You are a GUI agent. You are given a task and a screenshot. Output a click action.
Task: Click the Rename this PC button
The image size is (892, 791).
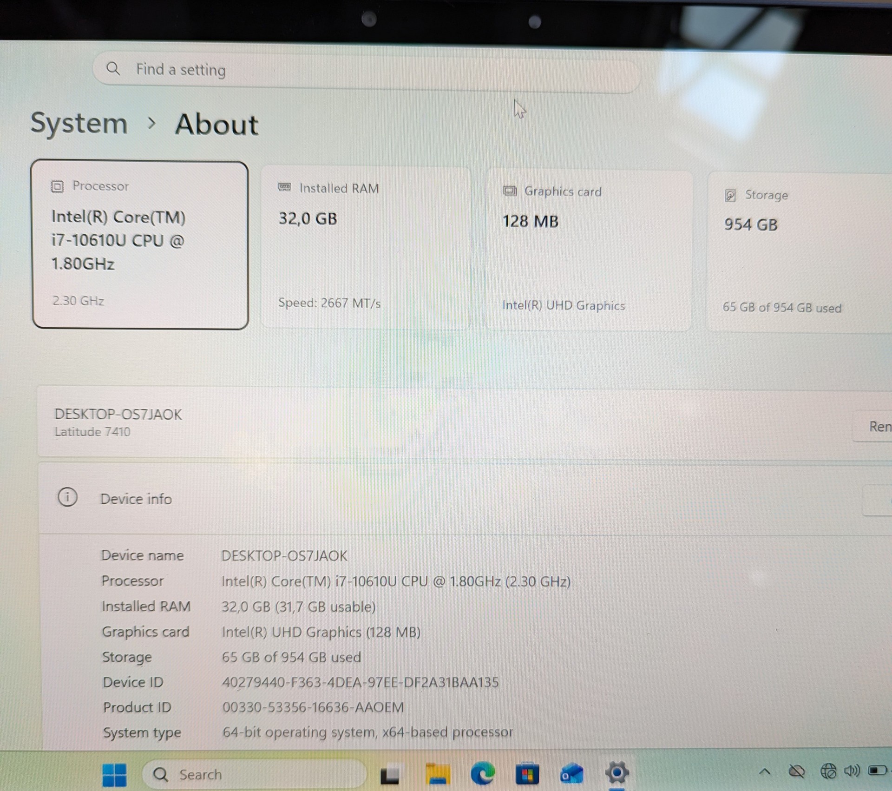tap(873, 426)
